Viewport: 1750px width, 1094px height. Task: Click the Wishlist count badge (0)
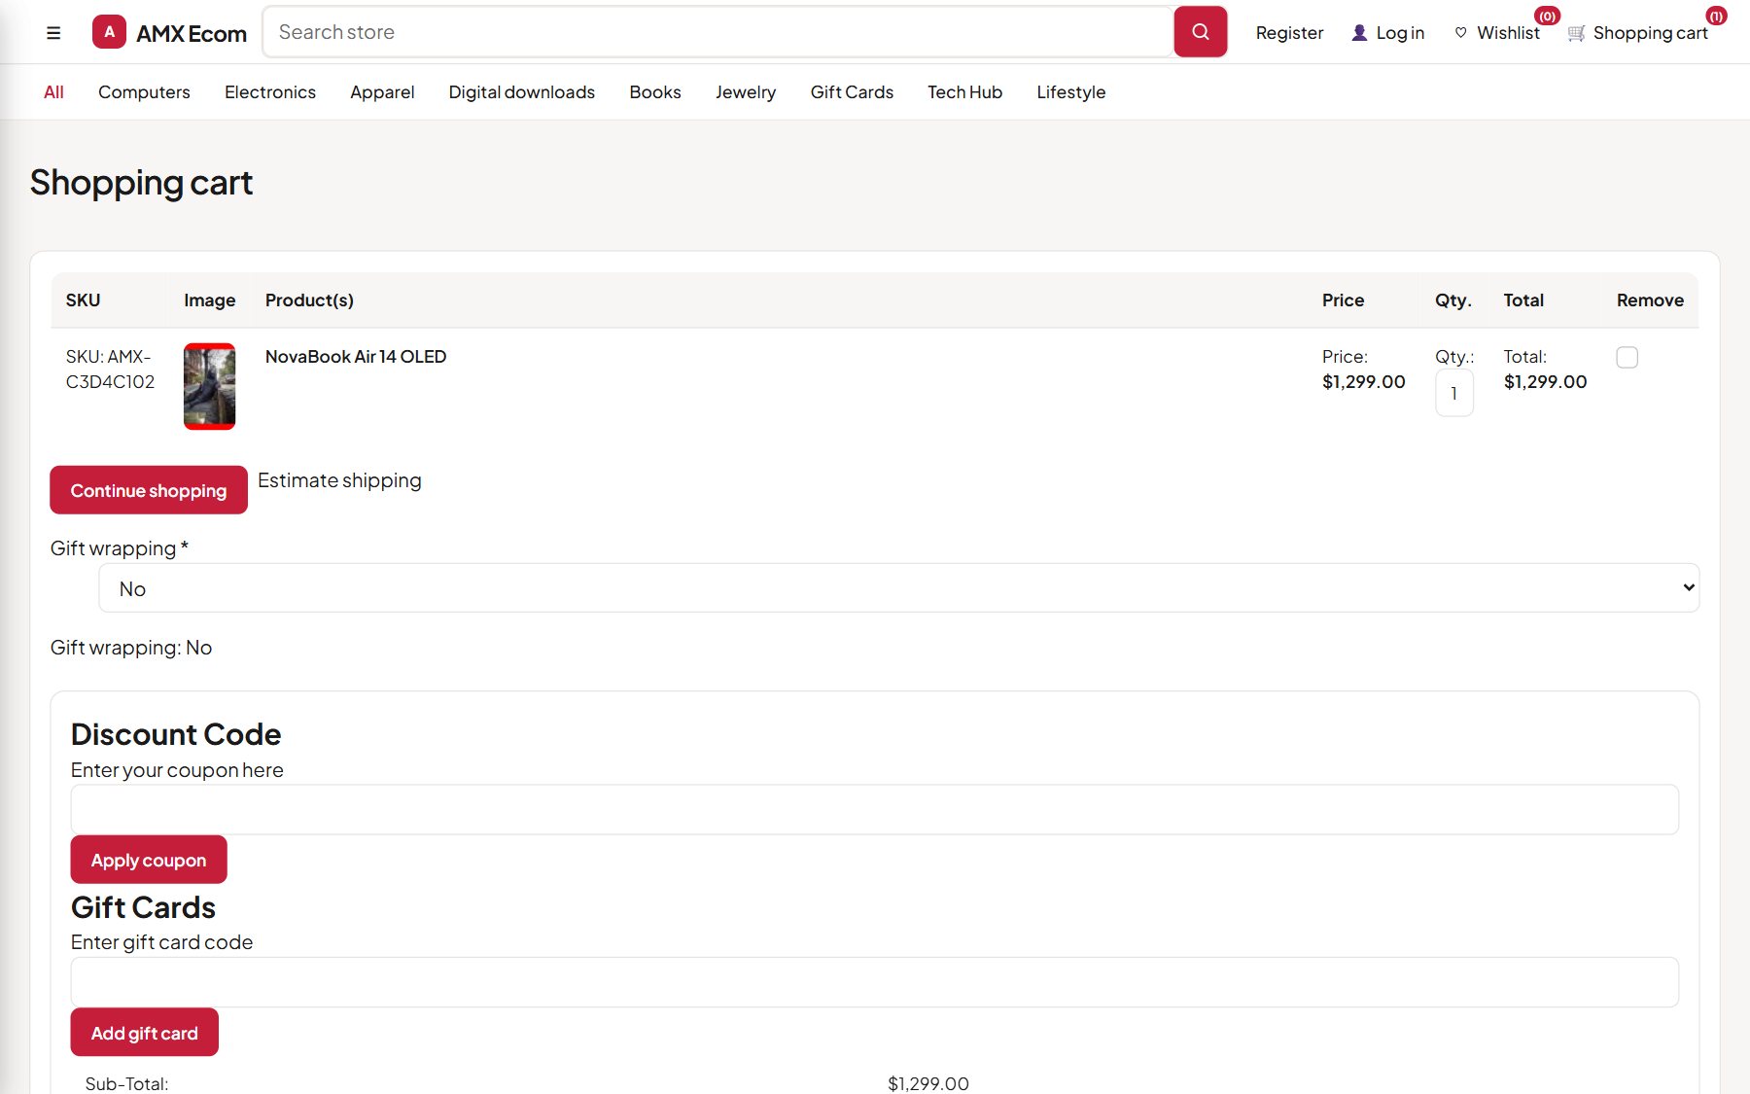(x=1548, y=16)
